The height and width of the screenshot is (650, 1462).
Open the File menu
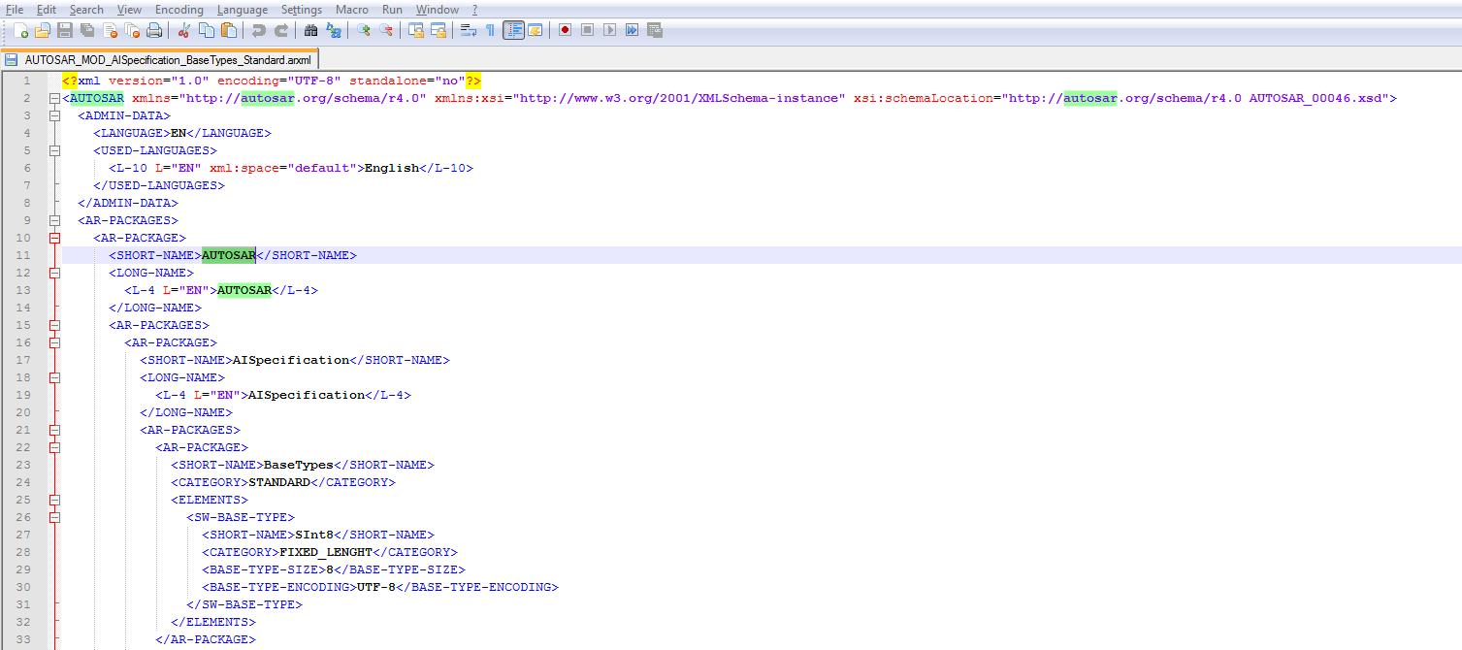pyautogui.click(x=15, y=9)
